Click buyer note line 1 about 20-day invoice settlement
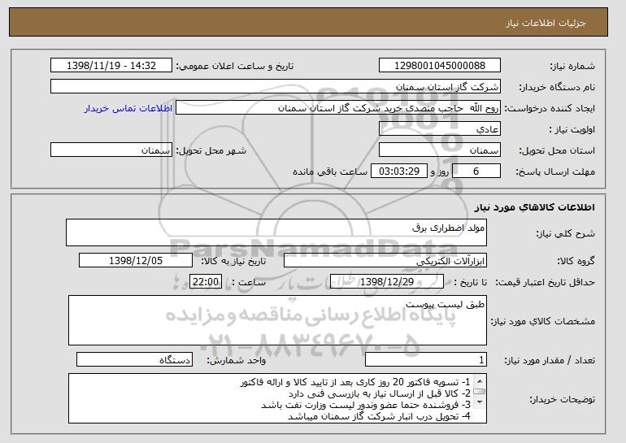This screenshot has height=443, width=626. (355, 382)
